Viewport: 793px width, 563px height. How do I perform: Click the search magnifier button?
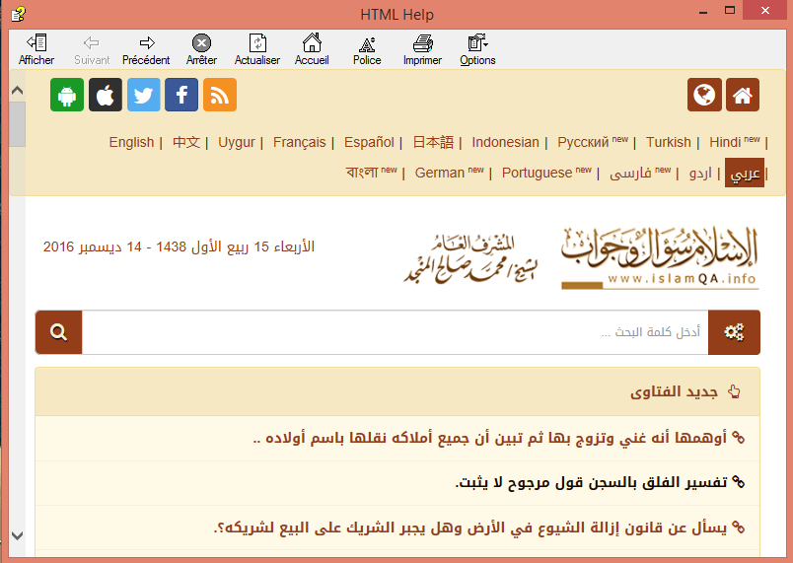pos(58,332)
